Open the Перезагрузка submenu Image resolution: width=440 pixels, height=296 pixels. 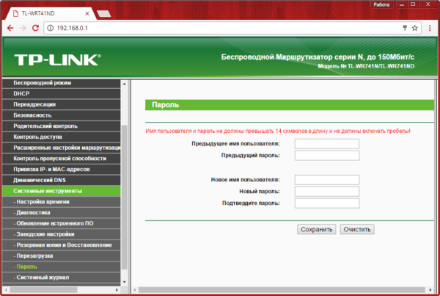[62, 256]
